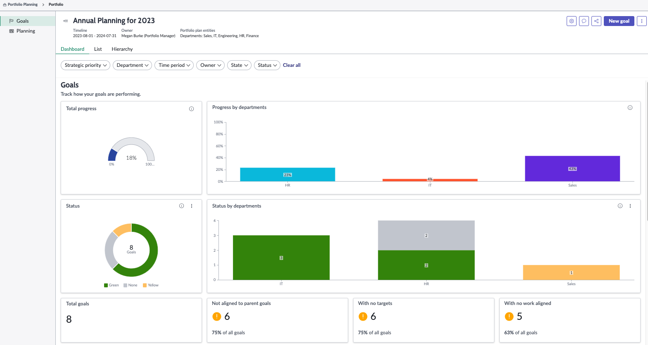Click the share icon in header
The image size is (648, 345).
[596, 21]
